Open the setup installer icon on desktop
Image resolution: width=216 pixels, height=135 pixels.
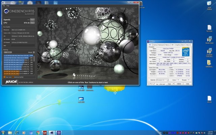[209, 40]
